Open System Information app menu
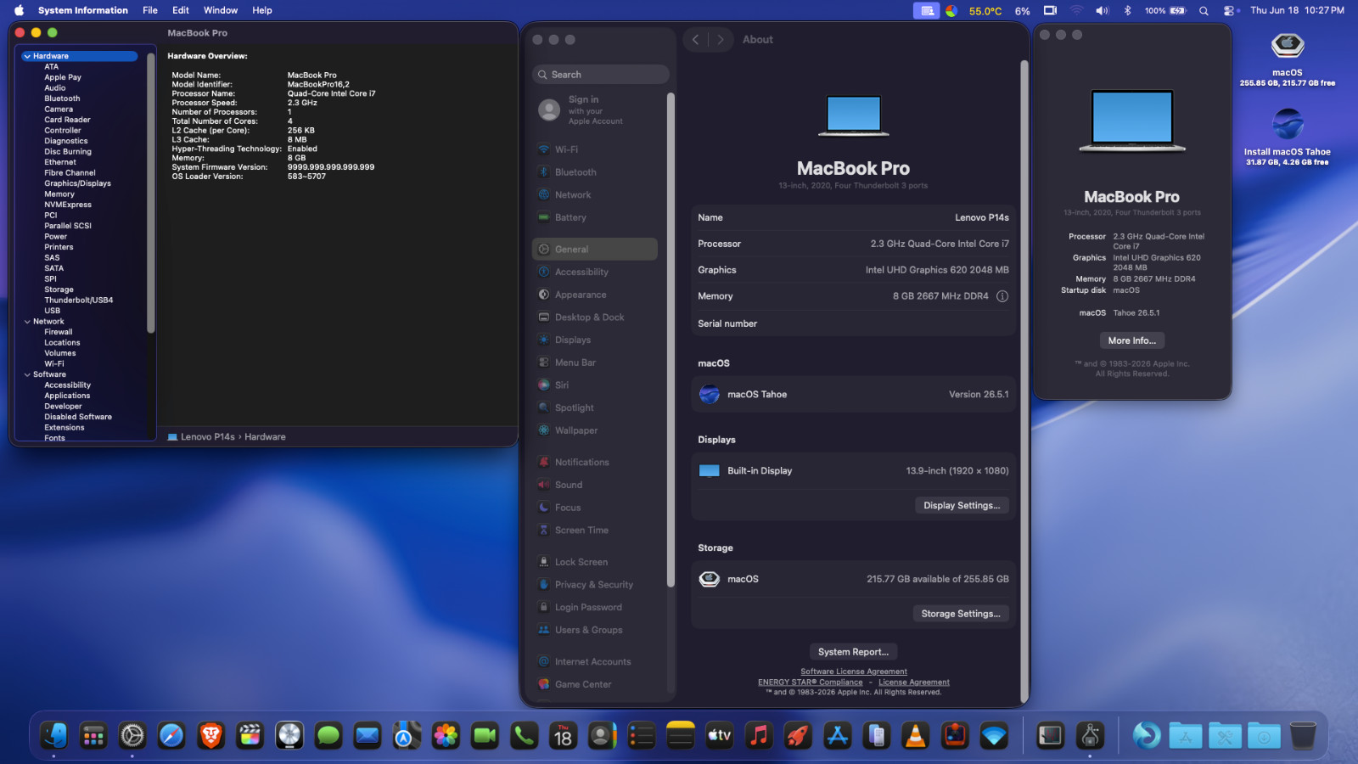The image size is (1358, 764). (83, 10)
